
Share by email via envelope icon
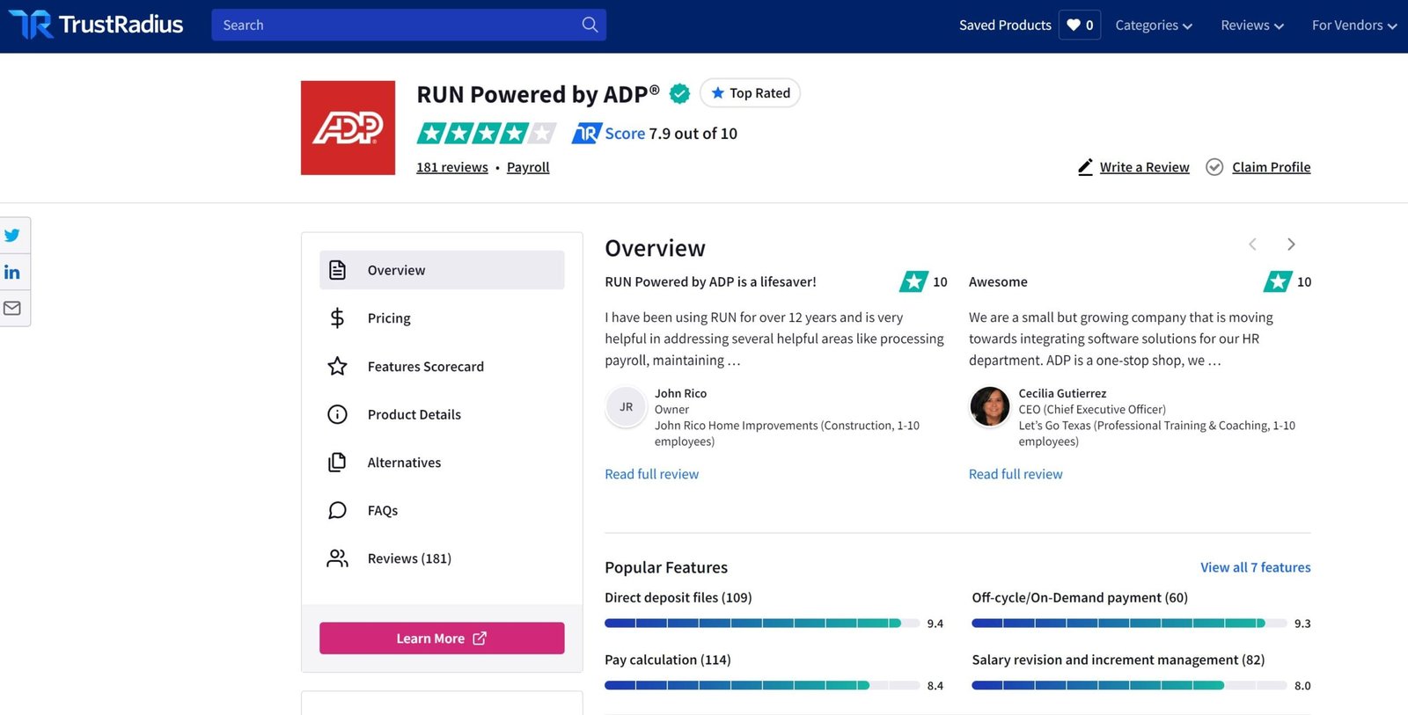coord(12,308)
